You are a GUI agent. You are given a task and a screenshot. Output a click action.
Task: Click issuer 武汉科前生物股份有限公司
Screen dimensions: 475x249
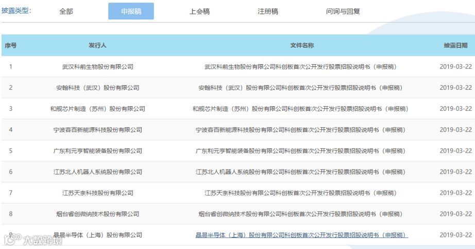coord(97,67)
